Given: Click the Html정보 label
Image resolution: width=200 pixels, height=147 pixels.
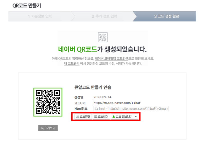Looking at the screenshot, I should coord(81,109).
